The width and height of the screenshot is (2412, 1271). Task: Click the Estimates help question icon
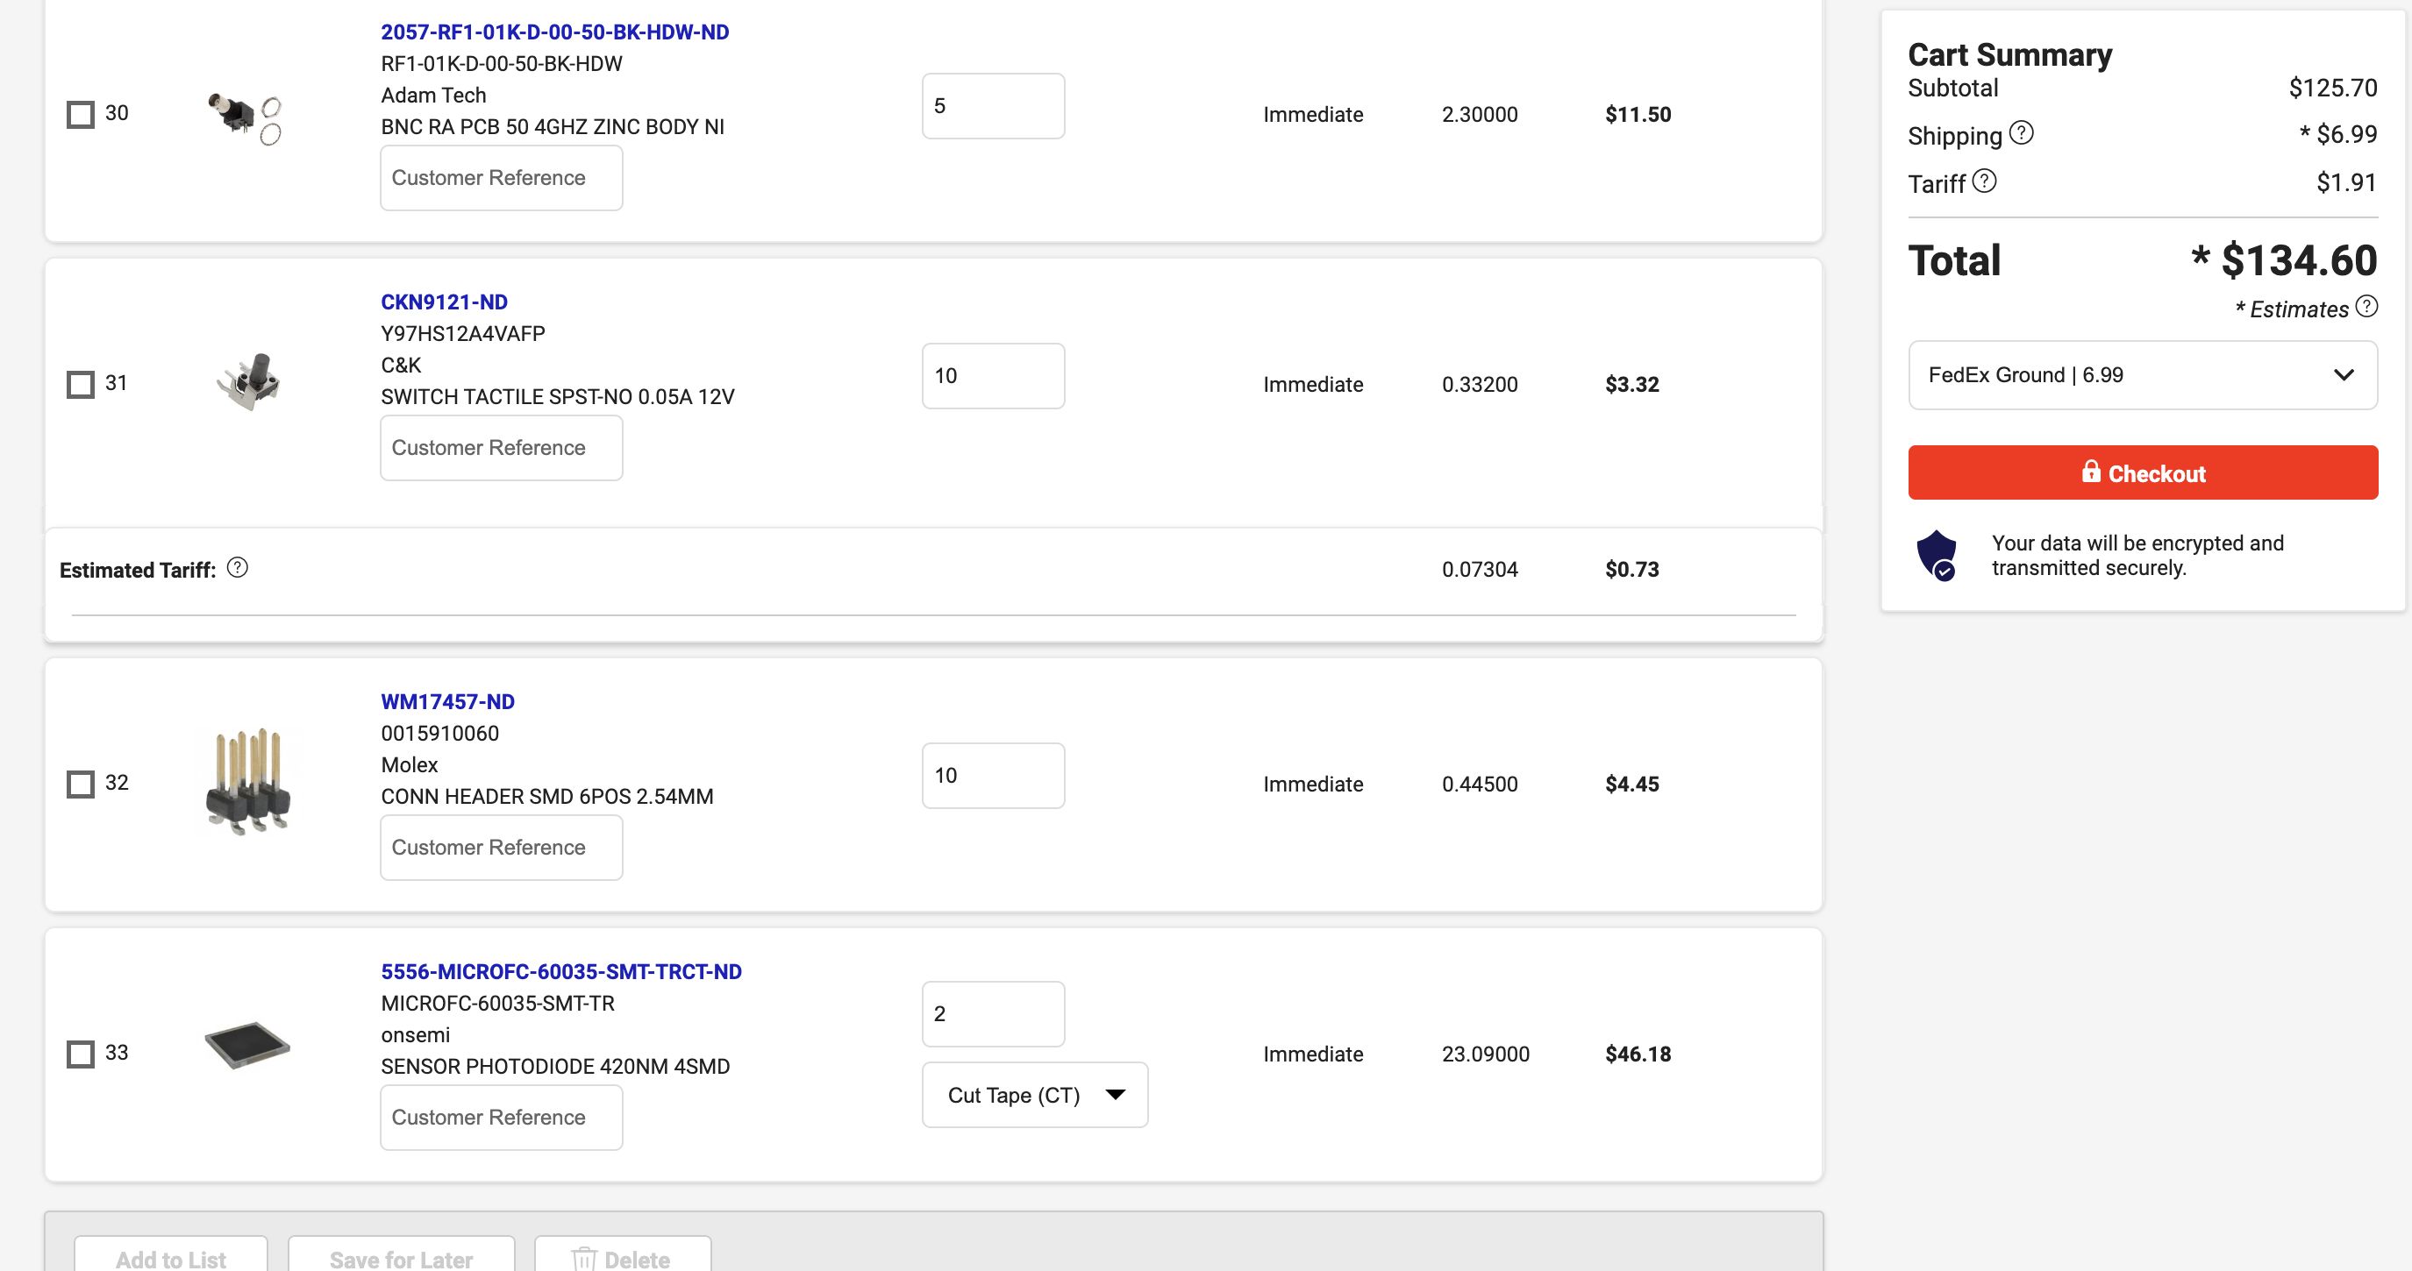coord(2366,307)
